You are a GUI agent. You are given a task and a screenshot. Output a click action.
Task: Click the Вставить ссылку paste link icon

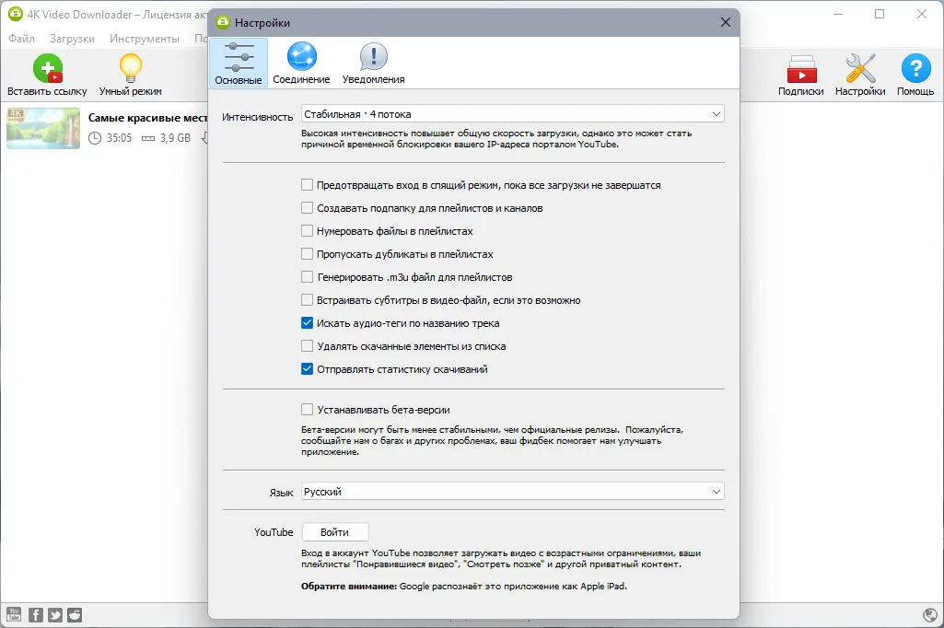pyautogui.click(x=48, y=69)
